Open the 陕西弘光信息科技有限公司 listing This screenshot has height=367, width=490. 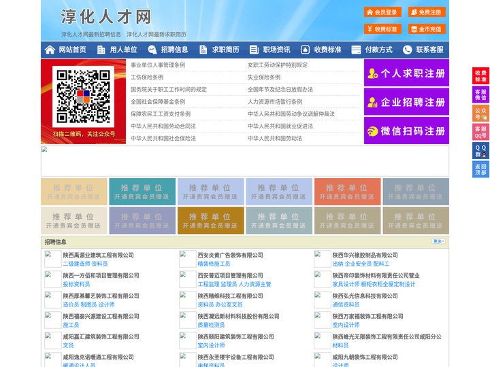tap(365, 296)
